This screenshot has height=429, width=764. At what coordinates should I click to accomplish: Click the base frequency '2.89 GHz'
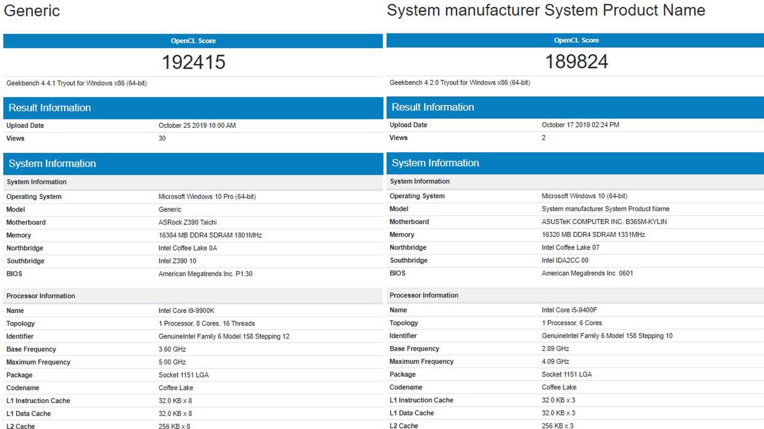click(x=555, y=348)
